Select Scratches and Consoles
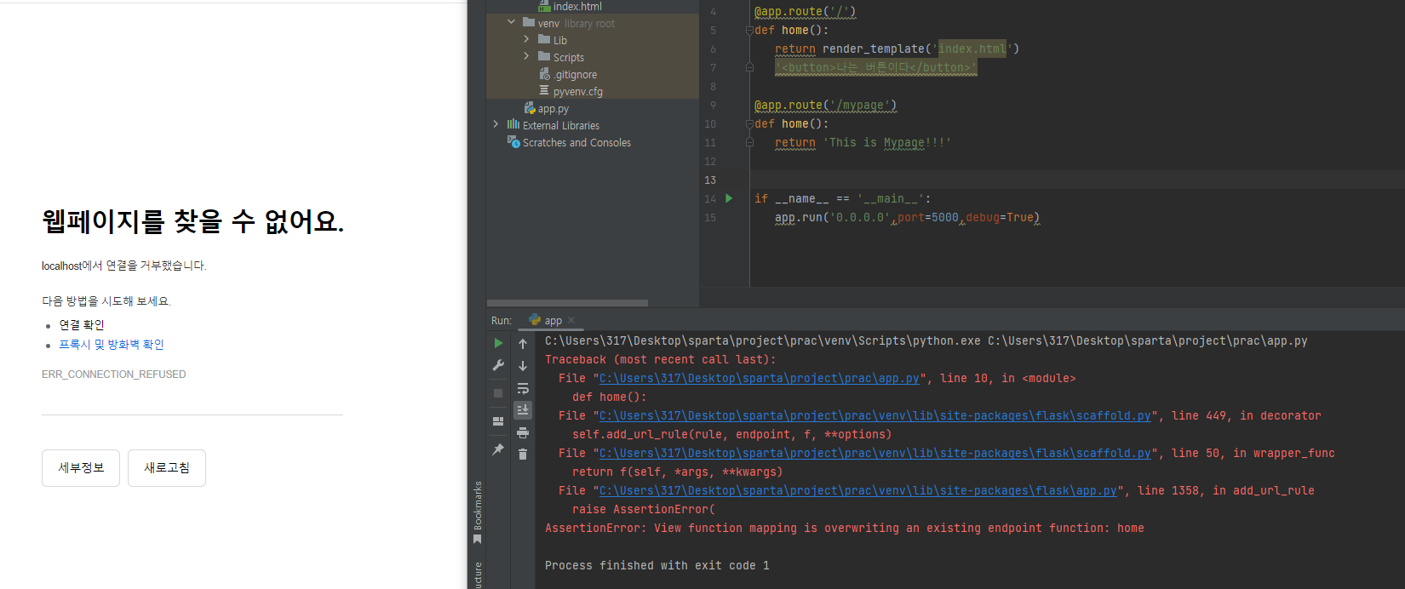The height and width of the screenshot is (589, 1405). [576, 142]
